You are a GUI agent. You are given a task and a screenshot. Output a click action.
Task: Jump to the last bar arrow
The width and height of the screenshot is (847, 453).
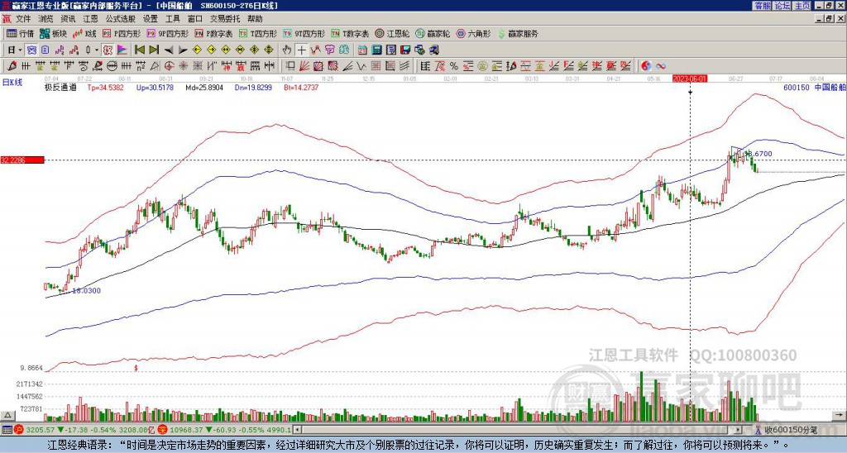pyautogui.click(x=154, y=50)
